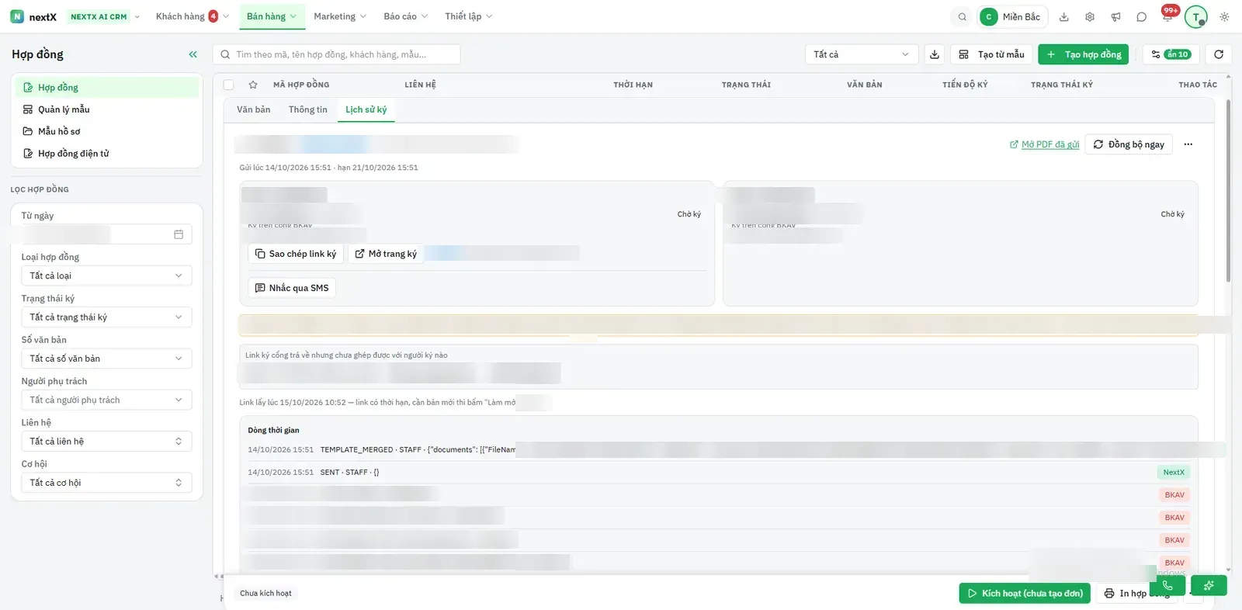Image resolution: width=1242 pixels, height=610 pixels.
Task: Open the megaphone announcements icon
Action: click(x=1115, y=16)
